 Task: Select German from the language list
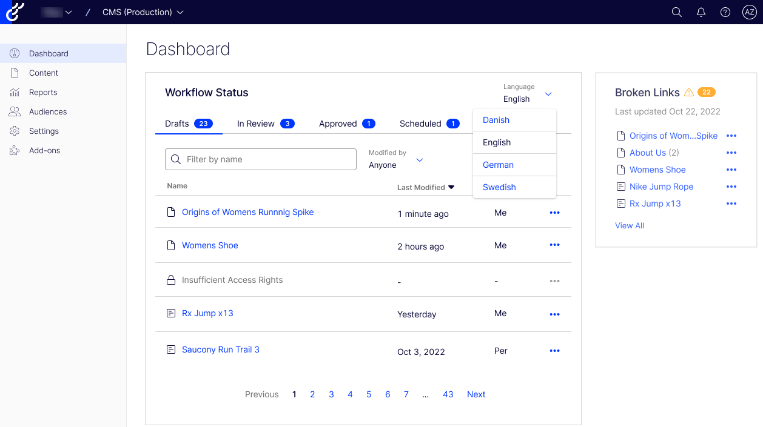coord(497,164)
